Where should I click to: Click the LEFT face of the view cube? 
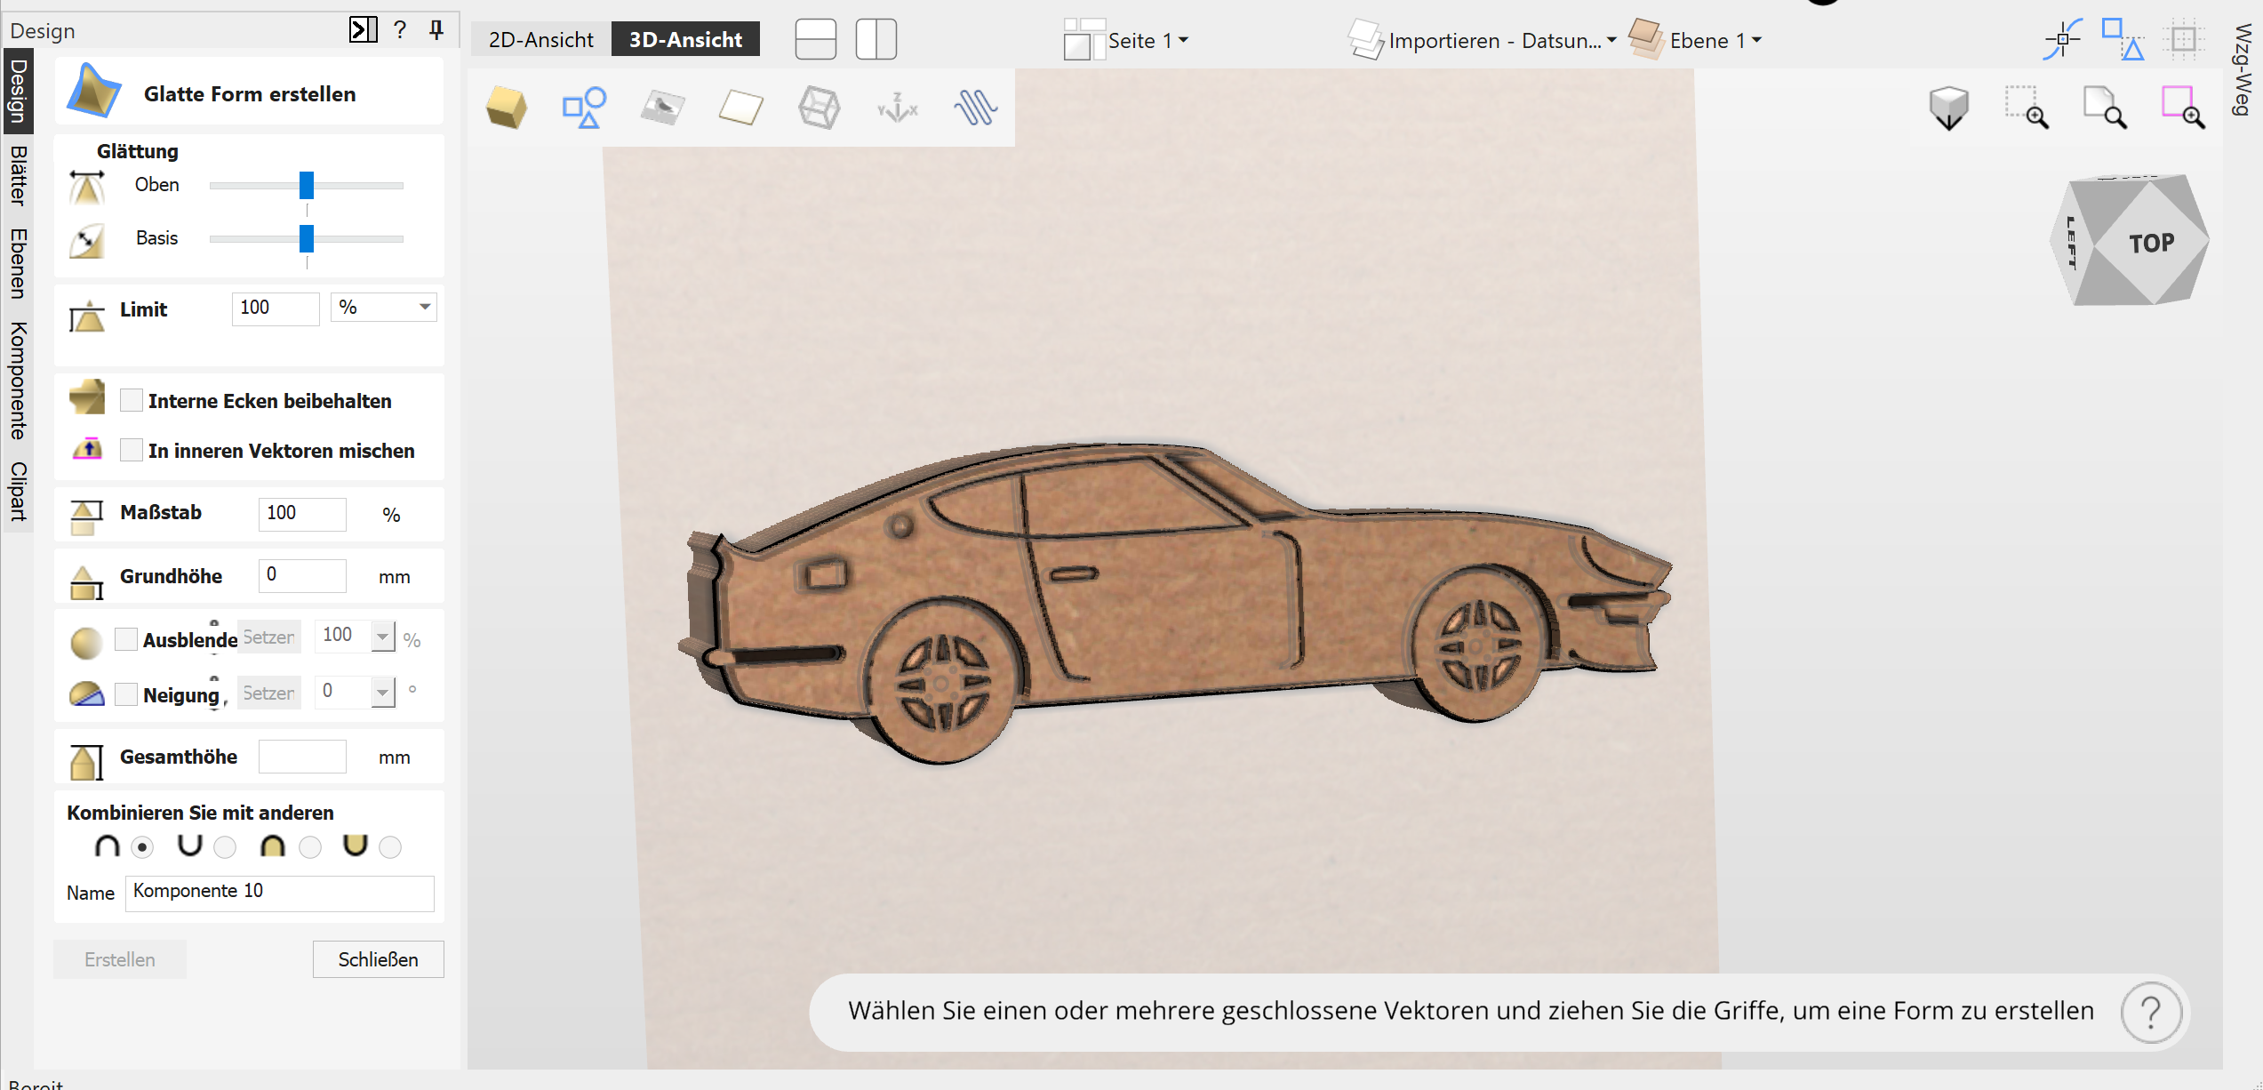[x=2071, y=242]
